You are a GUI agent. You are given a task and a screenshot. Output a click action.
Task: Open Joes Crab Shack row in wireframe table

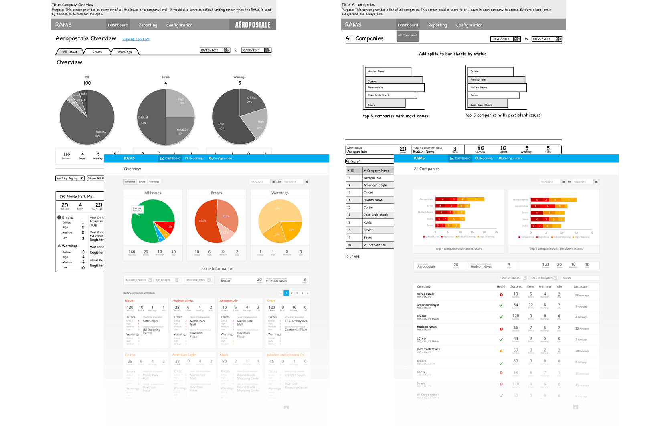point(370,215)
